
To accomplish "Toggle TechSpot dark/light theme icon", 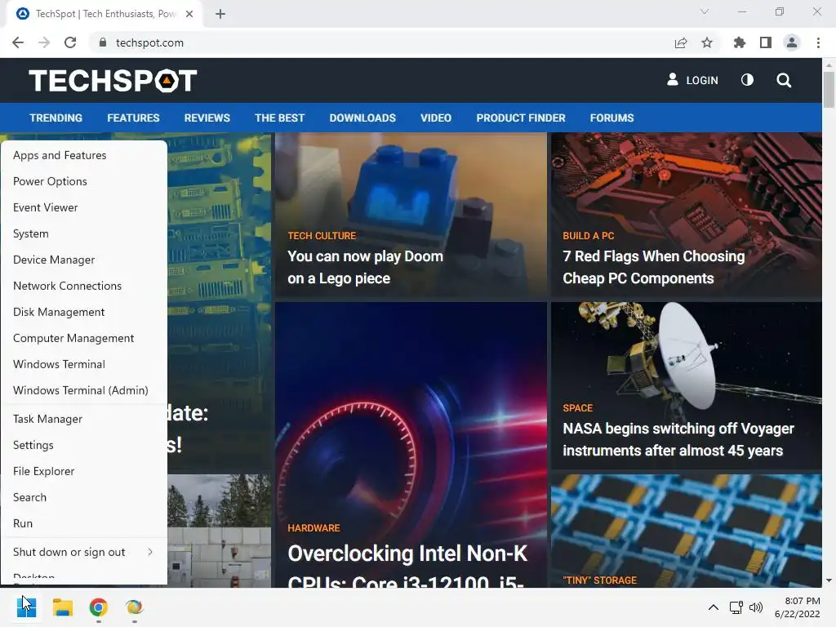I will 747,80.
